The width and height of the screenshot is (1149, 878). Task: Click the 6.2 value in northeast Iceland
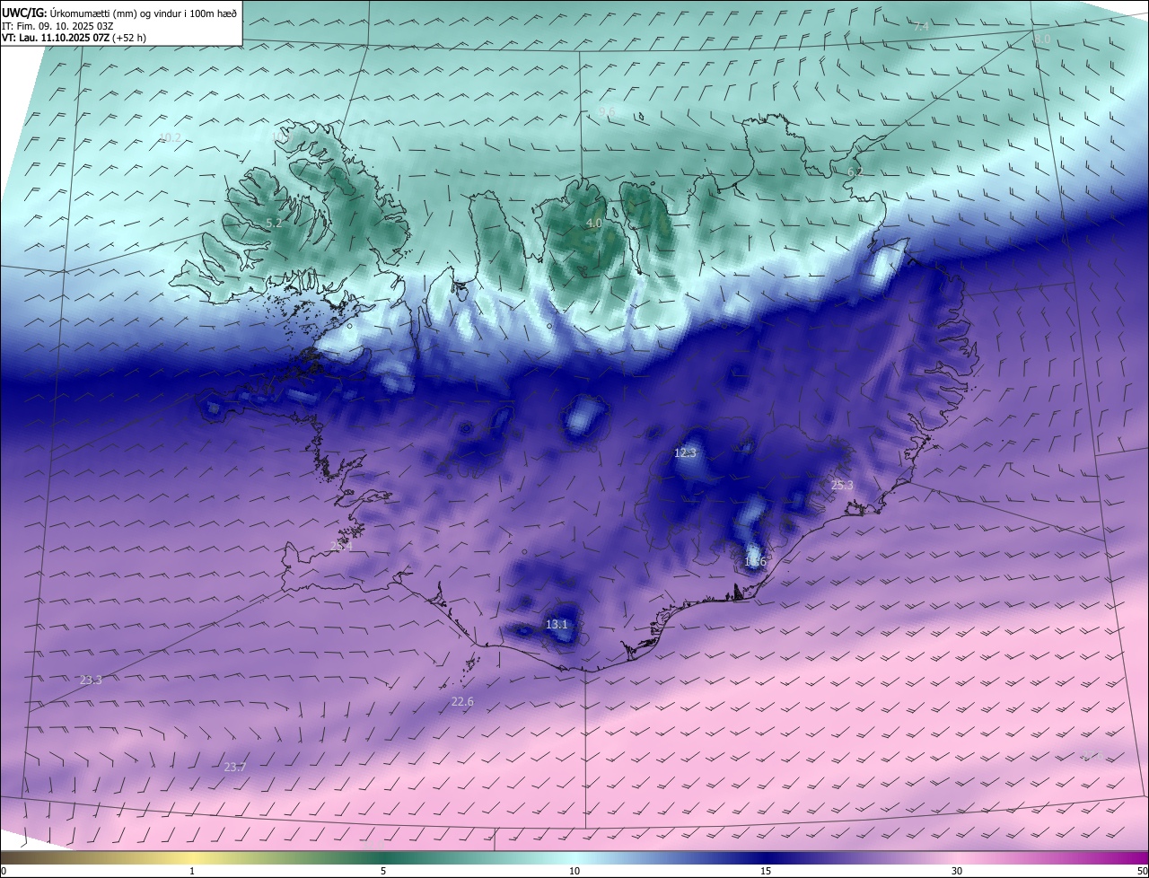click(855, 171)
